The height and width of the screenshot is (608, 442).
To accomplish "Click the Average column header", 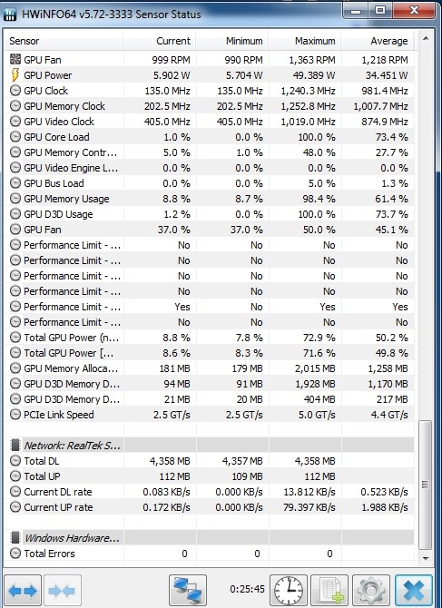I will coord(378,41).
